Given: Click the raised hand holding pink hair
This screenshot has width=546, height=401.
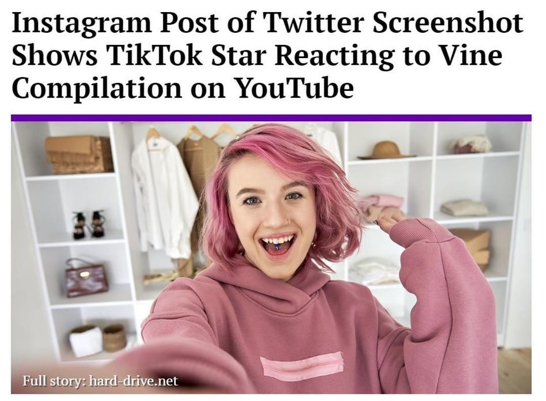Looking at the screenshot, I should click(390, 219).
